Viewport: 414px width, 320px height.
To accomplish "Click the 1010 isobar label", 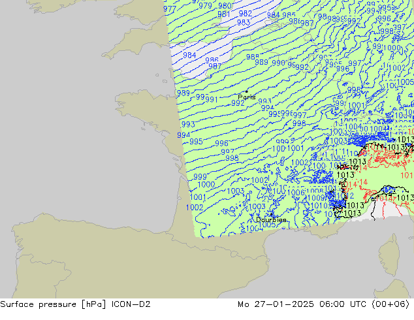I will (x=319, y=206).
